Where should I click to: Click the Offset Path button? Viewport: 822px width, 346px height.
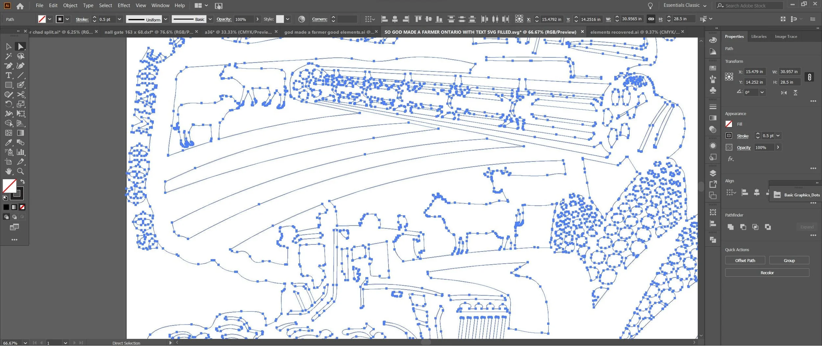coord(745,261)
